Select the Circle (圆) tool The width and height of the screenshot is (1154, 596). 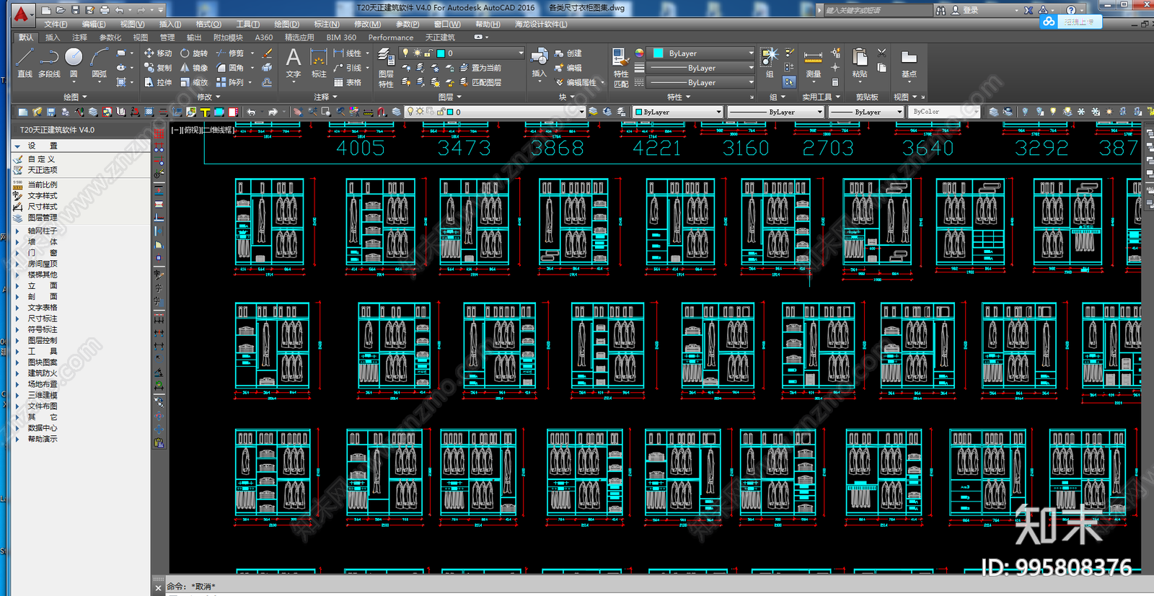pyautogui.click(x=74, y=62)
